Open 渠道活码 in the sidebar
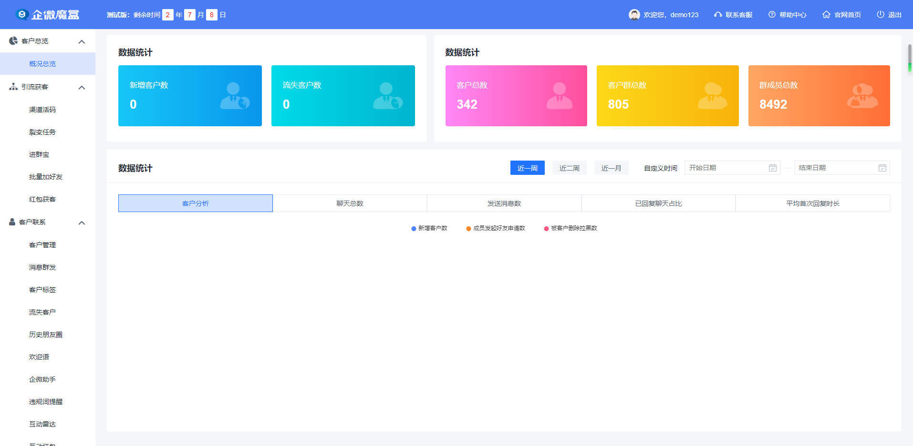913x446 pixels. coord(48,110)
